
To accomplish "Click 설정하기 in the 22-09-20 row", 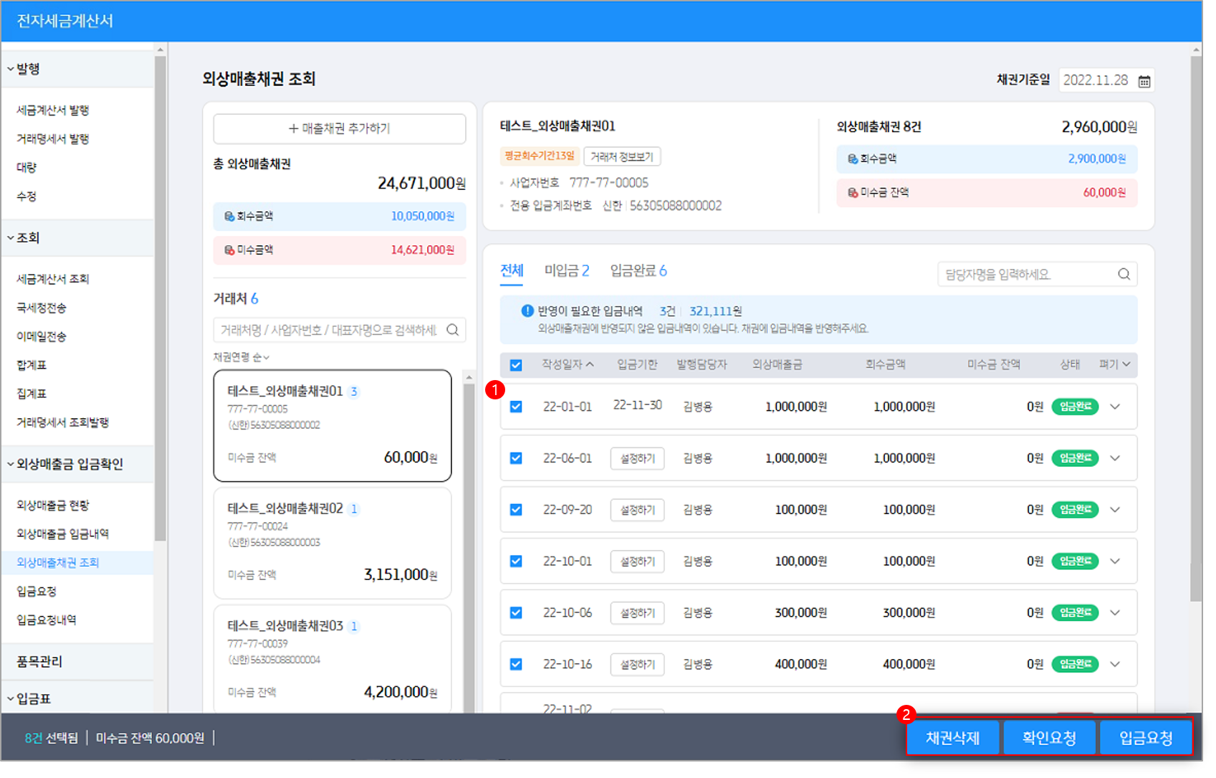I will pos(638,510).
